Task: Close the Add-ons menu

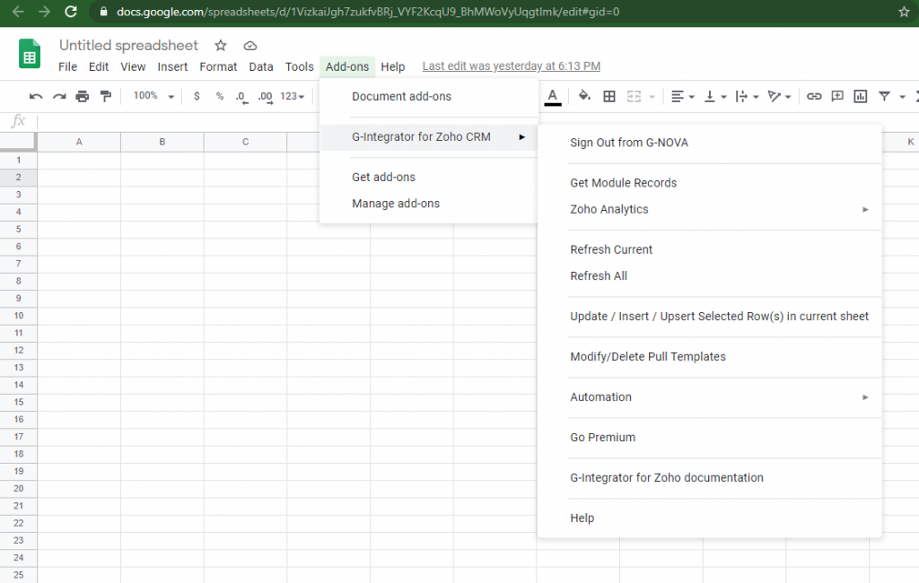Action: (347, 66)
